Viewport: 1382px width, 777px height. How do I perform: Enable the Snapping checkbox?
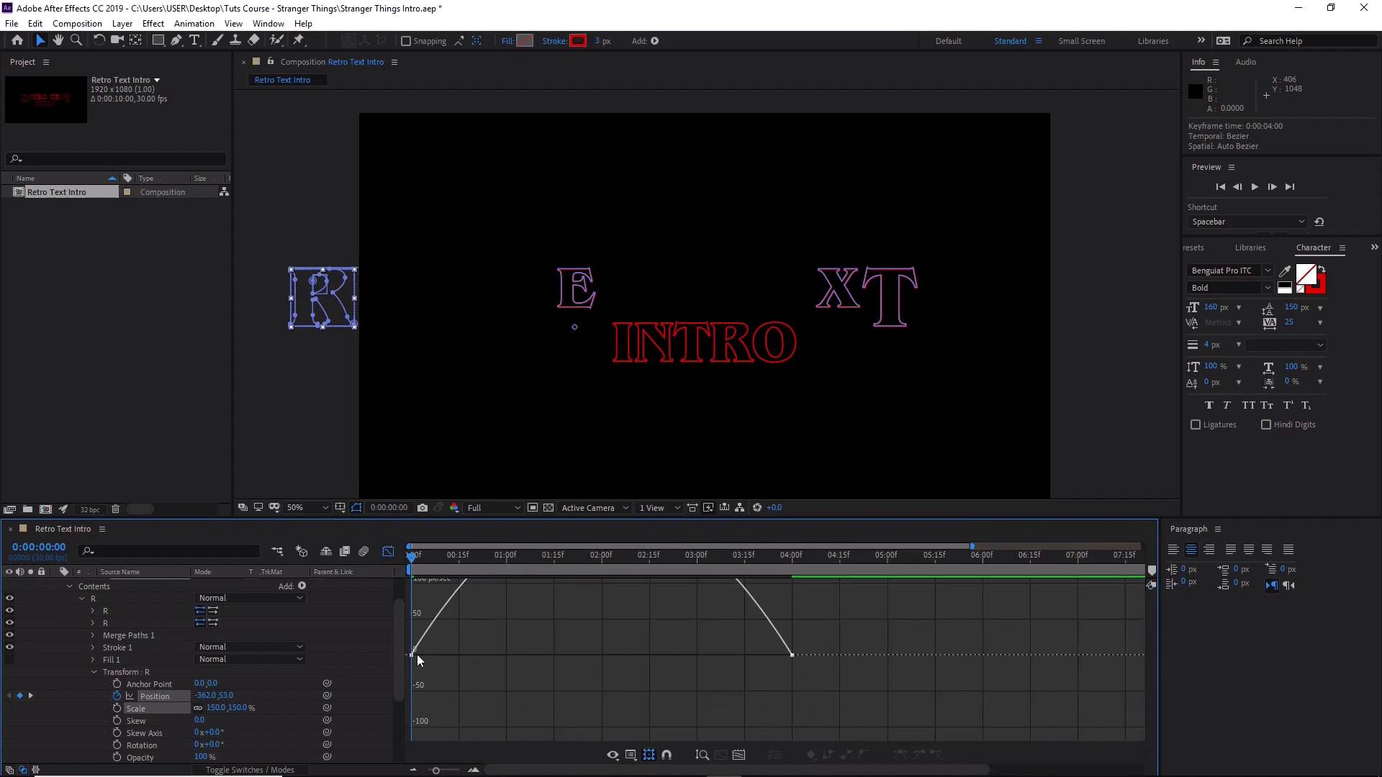(x=406, y=41)
